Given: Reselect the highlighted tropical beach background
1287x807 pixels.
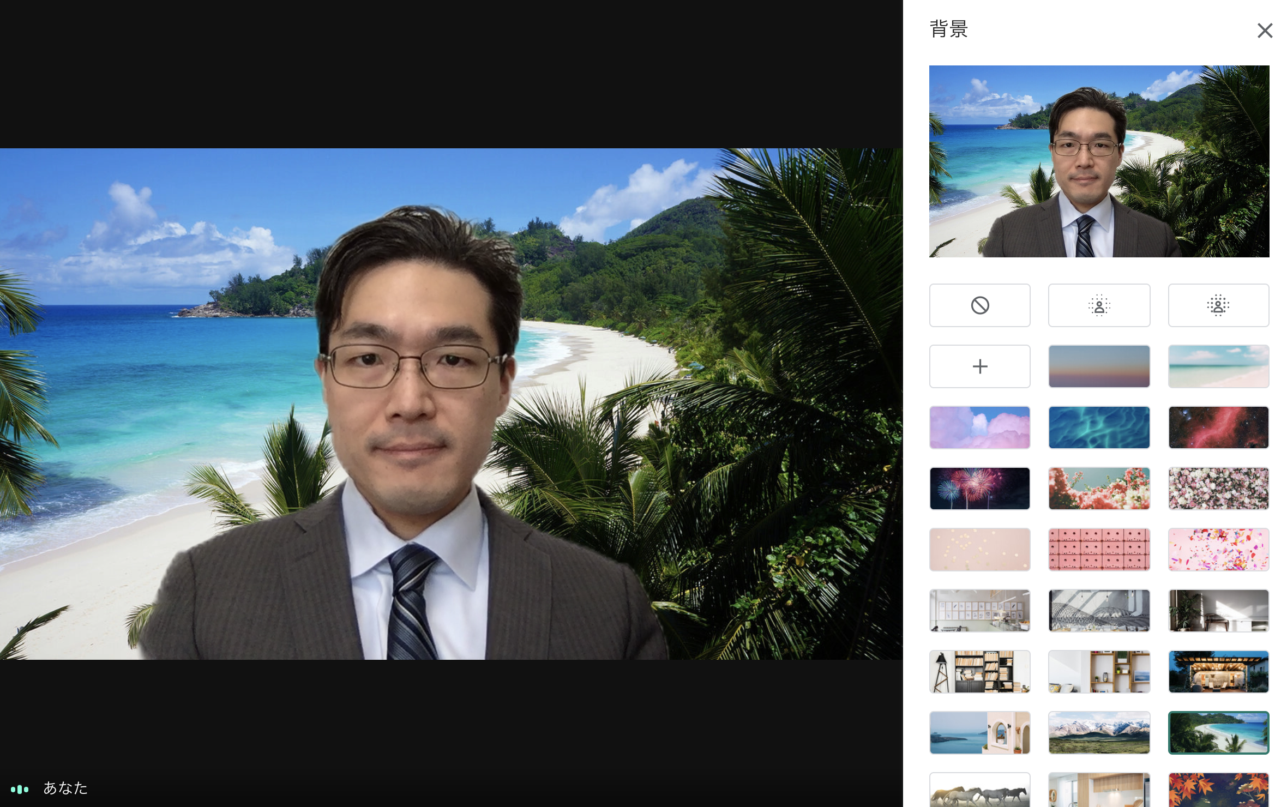Looking at the screenshot, I should click(1219, 732).
